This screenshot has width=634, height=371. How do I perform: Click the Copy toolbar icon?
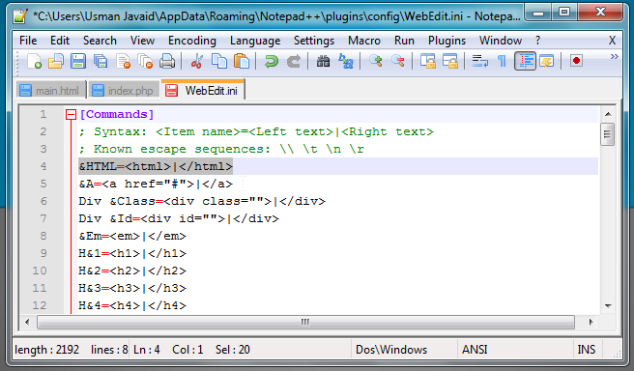[219, 62]
